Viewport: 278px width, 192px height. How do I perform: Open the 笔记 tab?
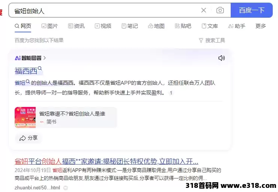(x=130, y=26)
